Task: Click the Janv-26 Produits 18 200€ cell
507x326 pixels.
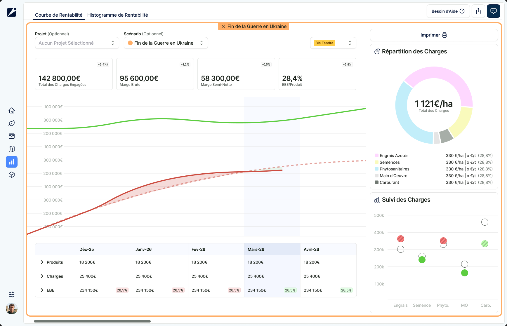Action: [160, 262]
